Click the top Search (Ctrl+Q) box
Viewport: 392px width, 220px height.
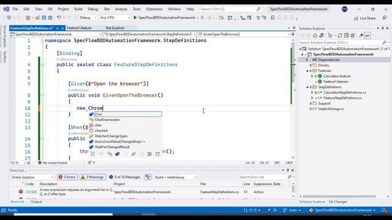point(230,9)
